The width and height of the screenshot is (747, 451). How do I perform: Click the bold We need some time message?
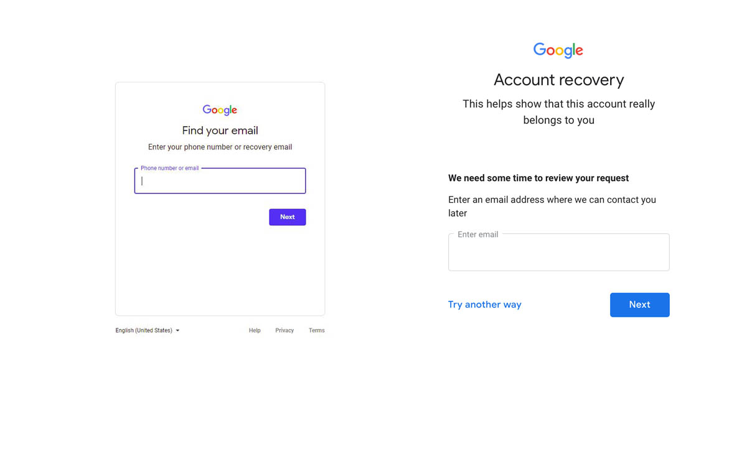pyautogui.click(x=538, y=178)
